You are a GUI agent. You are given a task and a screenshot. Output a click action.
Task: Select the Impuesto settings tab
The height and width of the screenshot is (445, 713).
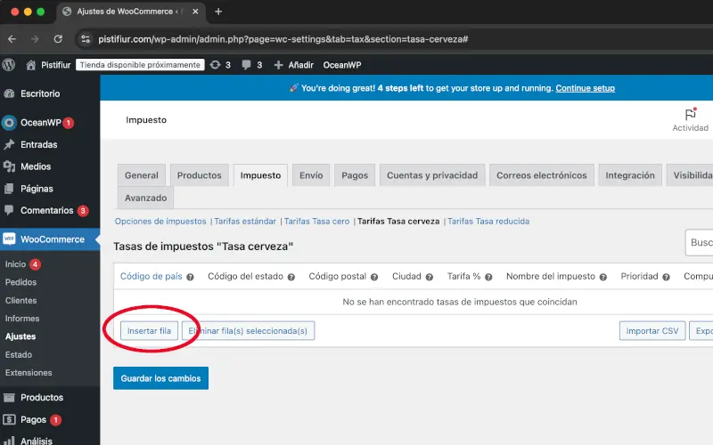(x=260, y=175)
